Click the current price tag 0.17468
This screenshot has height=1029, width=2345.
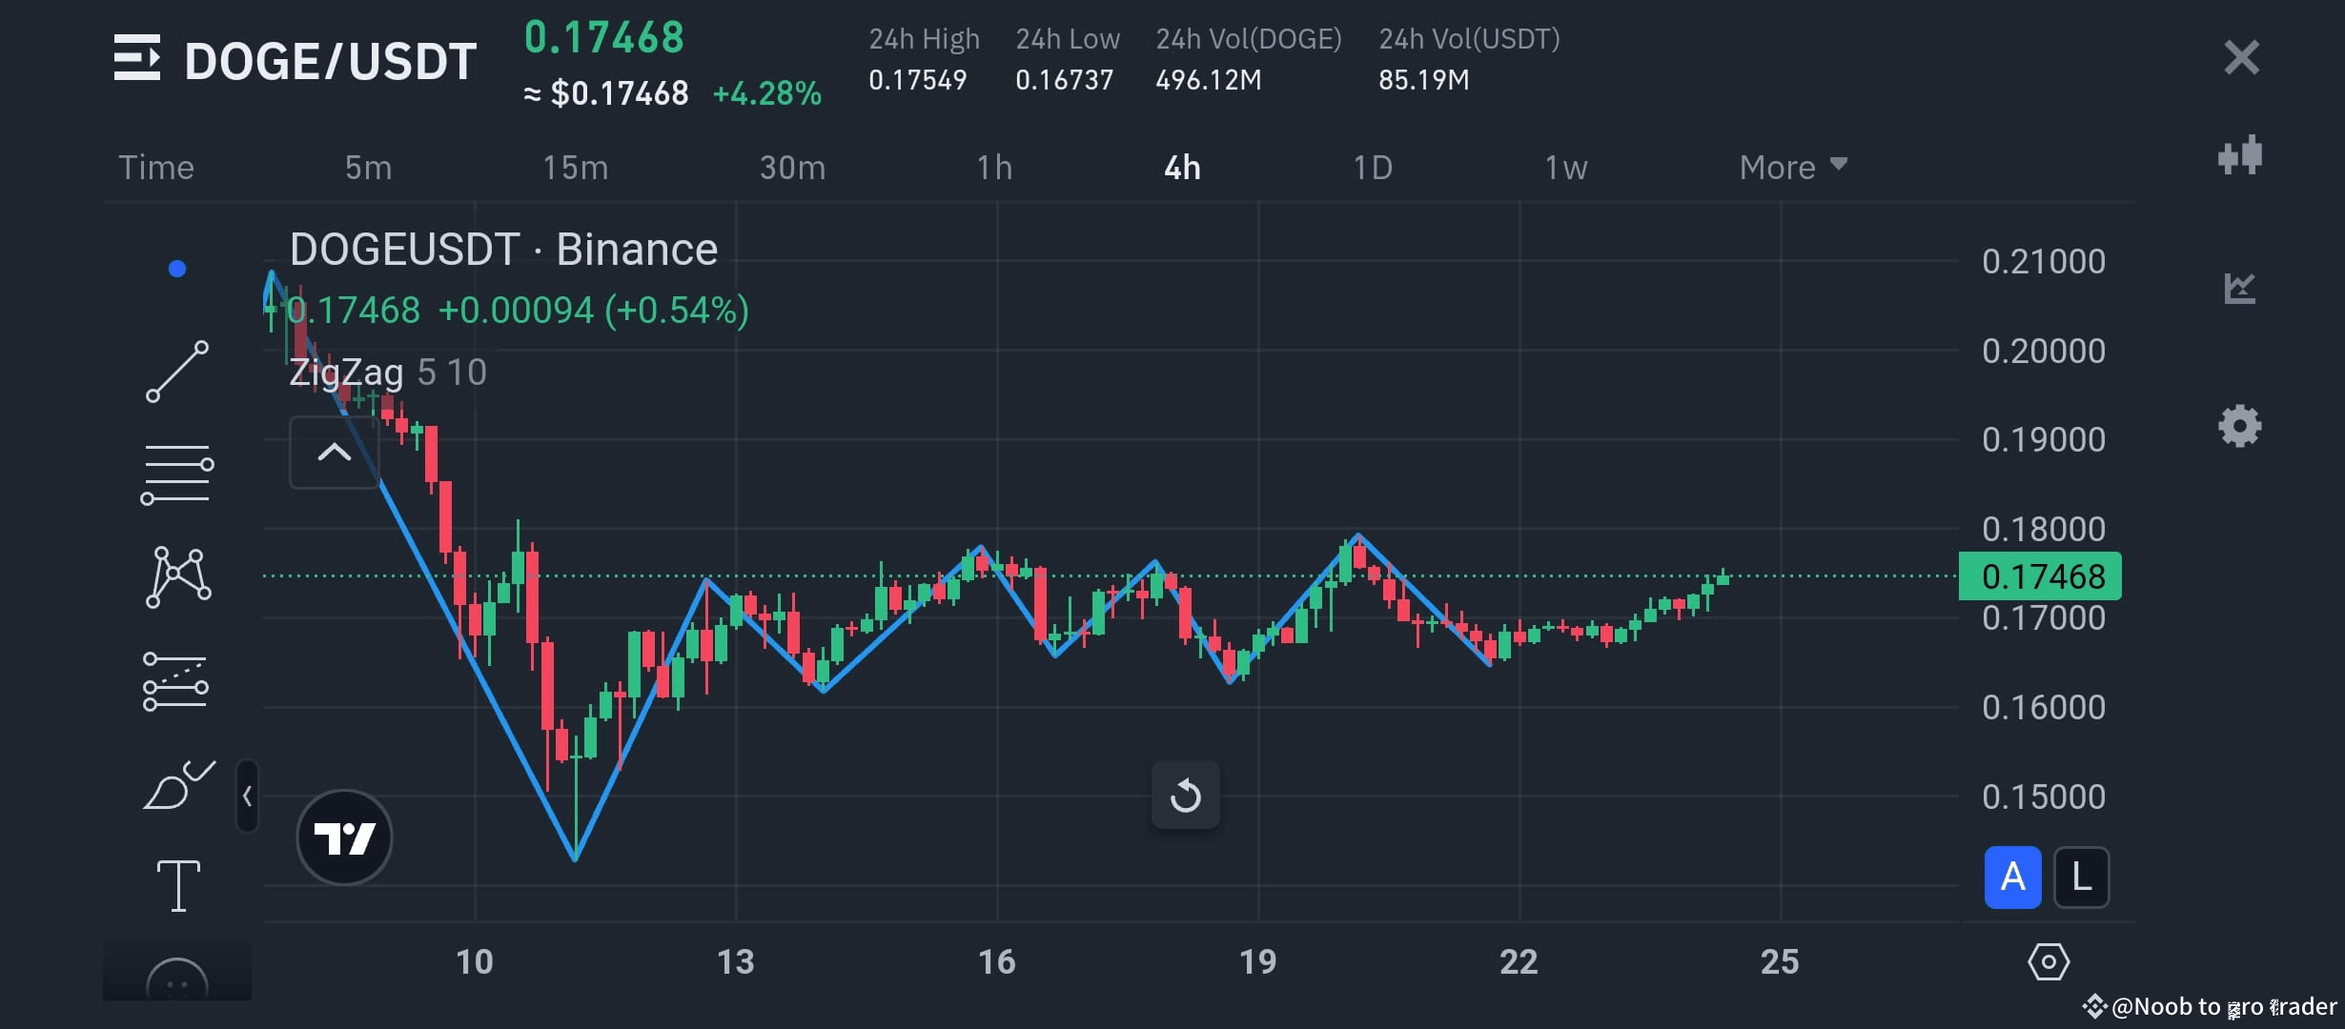point(2038,575)
